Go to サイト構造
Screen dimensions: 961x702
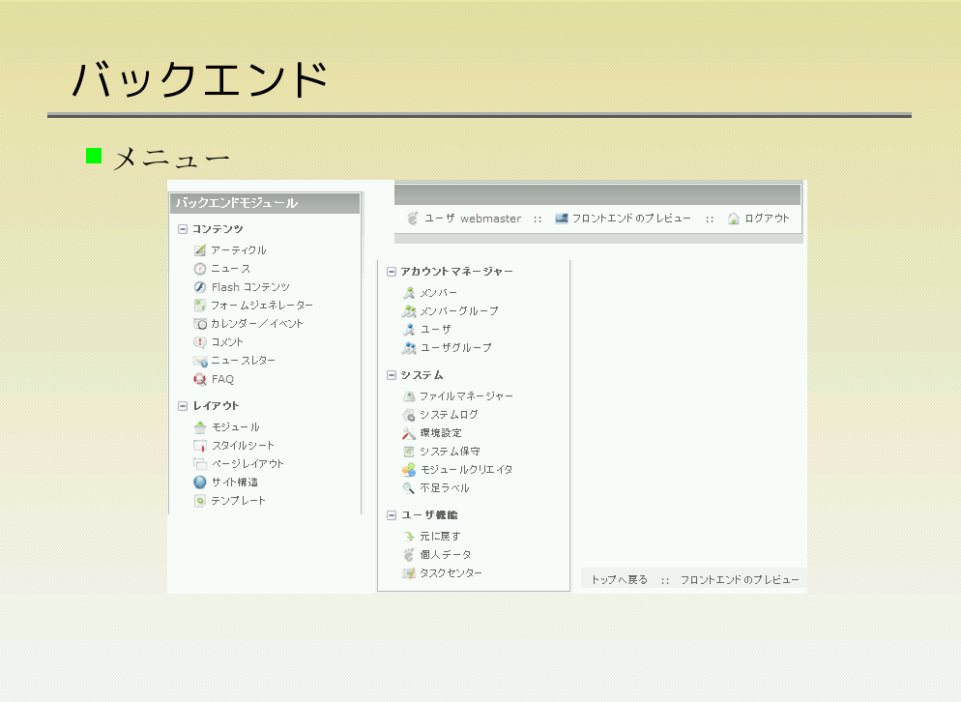235,483
